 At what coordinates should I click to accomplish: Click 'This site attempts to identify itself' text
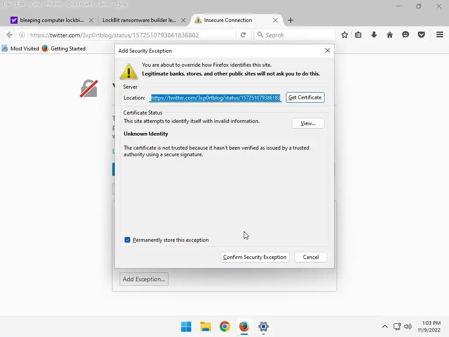pyautogui.click(x=192, y=121)
